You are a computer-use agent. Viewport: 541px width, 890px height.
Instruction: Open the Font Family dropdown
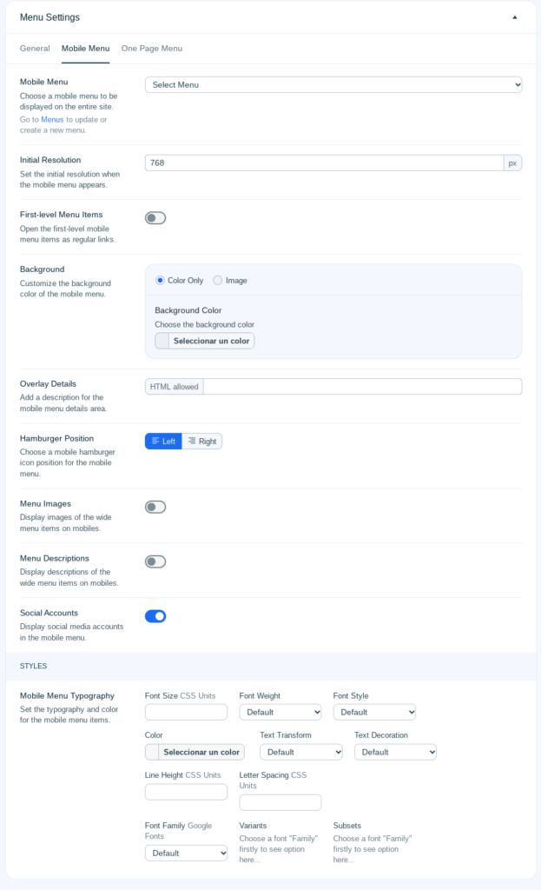[x=186, y=853]
